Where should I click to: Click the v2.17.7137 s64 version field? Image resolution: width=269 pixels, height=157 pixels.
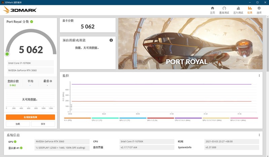(147, 147)
